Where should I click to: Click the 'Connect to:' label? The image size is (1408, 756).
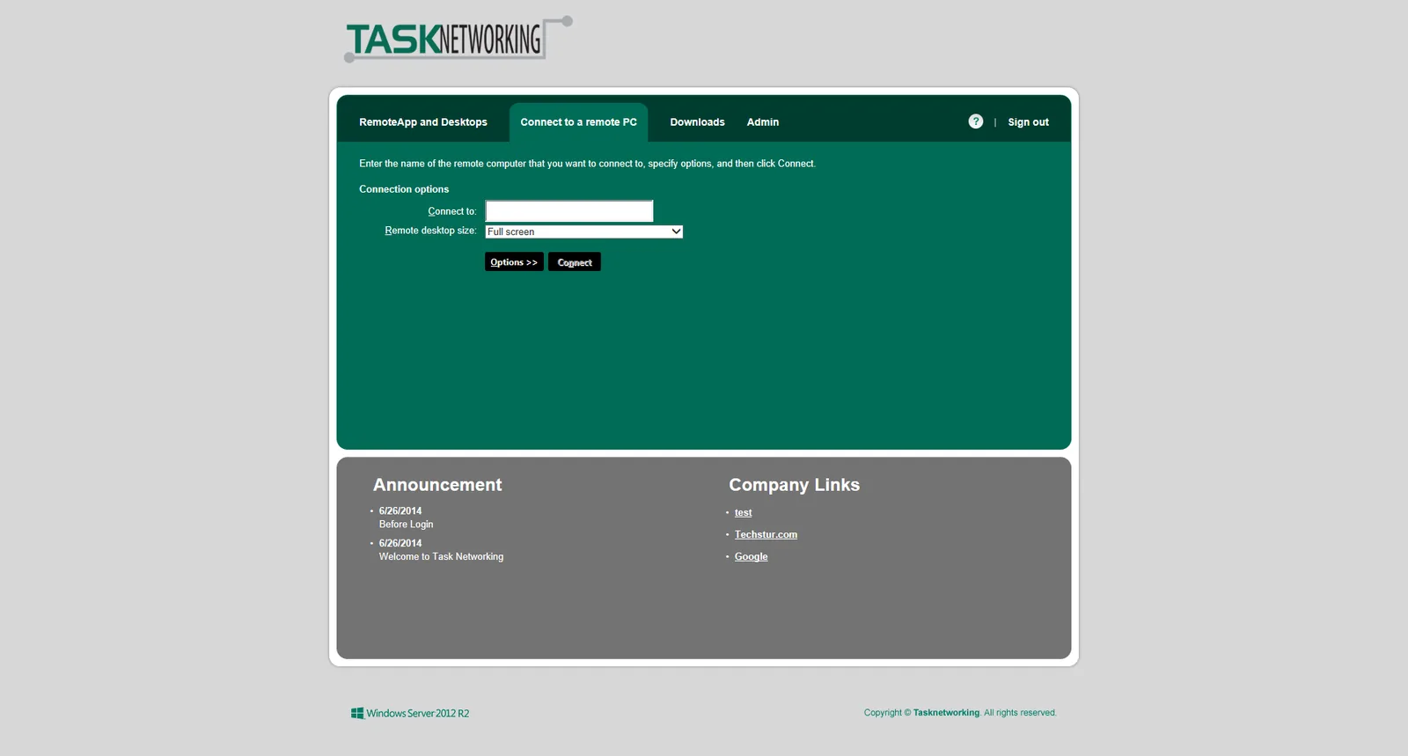pyautogui.click(x=452, y=211)
